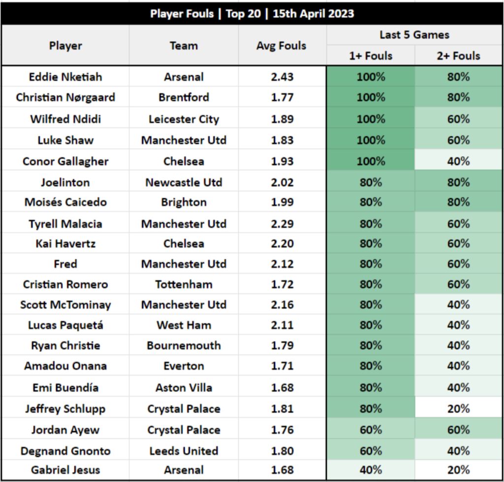Select the Team column header
504x482 pixels.
[x=184, y=45]
